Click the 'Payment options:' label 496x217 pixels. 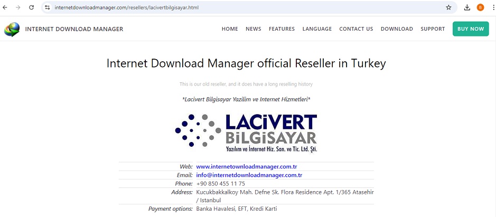tap(171, 209)
